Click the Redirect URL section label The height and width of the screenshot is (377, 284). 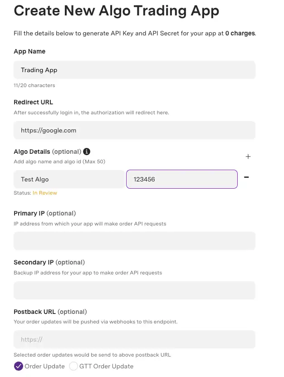tap(32, 102)
